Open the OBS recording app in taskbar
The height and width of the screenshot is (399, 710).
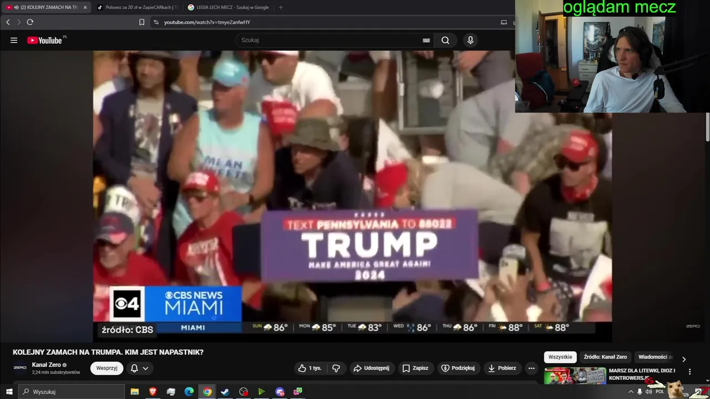click(x=244, y=392)
